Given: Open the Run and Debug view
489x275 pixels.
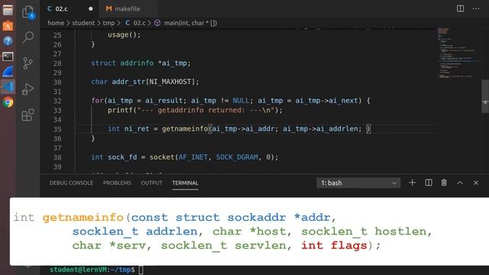Looking at the screenshot, I should tap(28, 89).
